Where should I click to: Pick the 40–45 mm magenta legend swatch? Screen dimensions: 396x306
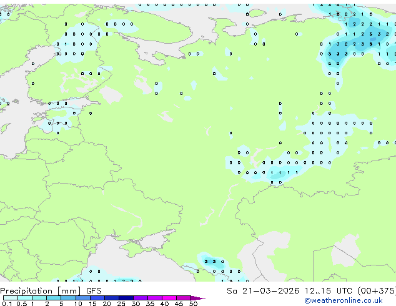(x=169, y=298)
